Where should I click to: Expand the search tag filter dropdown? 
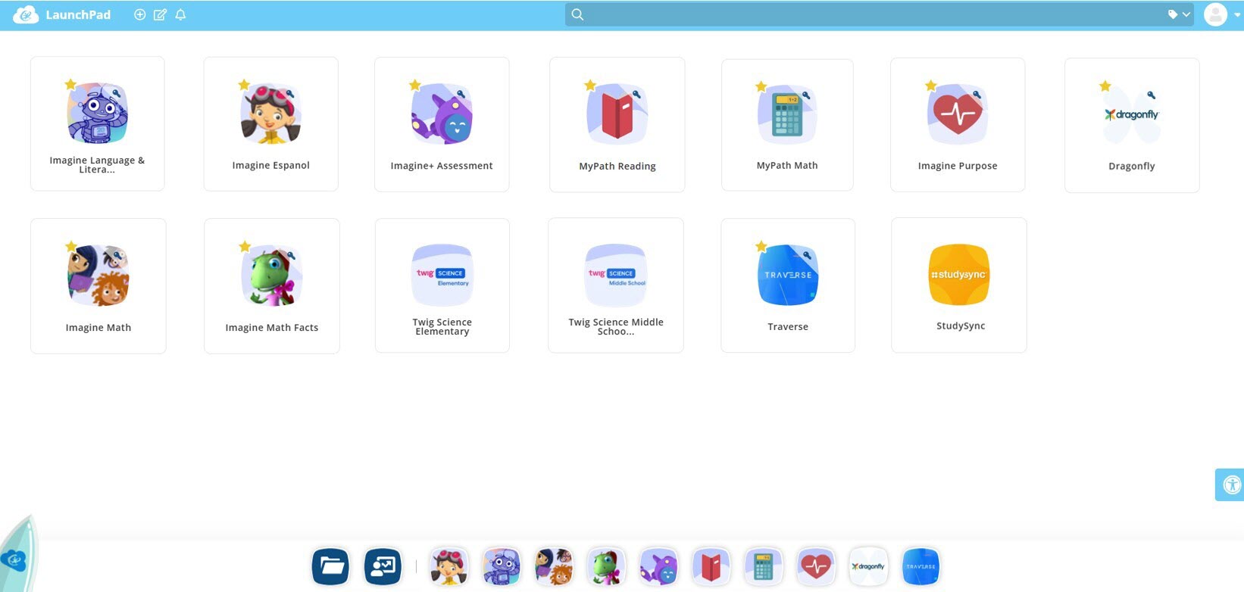coord(1179,14)
